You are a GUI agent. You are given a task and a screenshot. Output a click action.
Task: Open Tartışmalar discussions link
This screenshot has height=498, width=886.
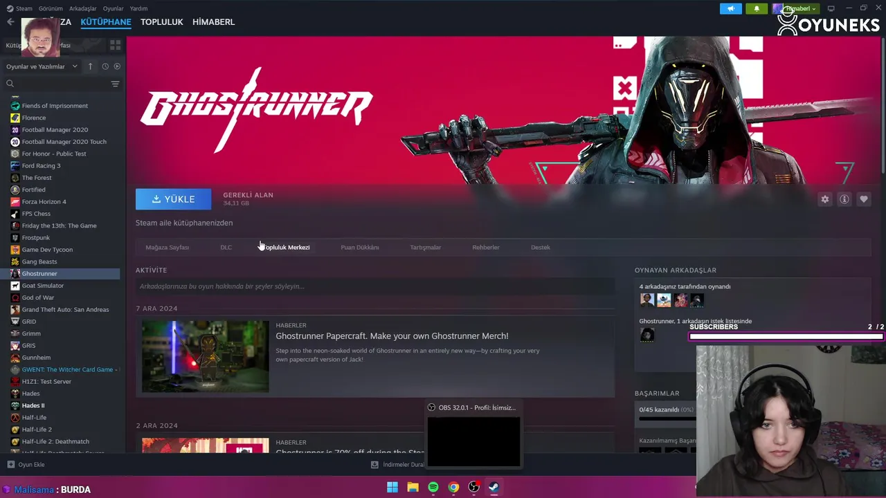point(425,247)
